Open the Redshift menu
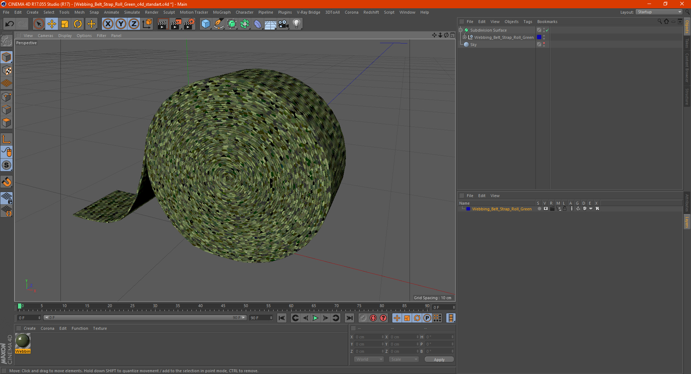Screen dimensions: 691x374 coord(371,12)
